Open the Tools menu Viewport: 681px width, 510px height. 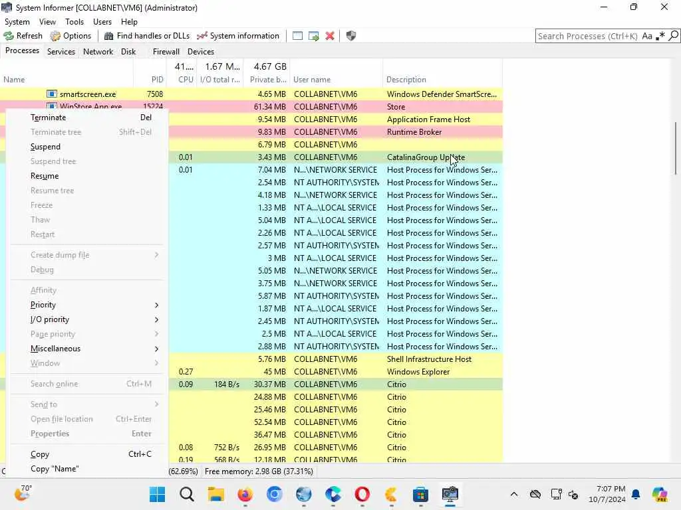click(74, 22)
